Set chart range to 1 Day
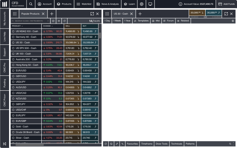Screen dimensions: 237x148 pos(107,21)
